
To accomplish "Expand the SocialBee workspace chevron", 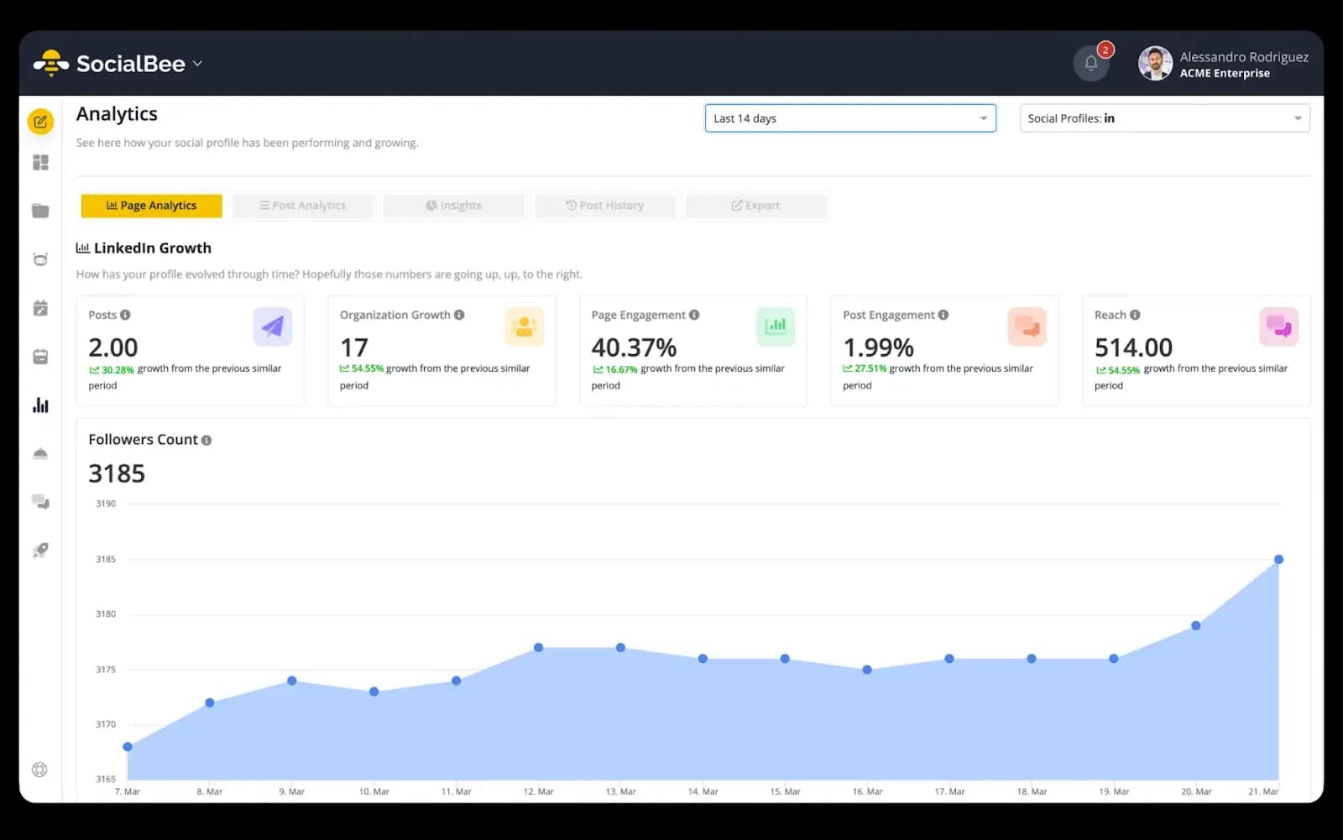I will [198, 63].
